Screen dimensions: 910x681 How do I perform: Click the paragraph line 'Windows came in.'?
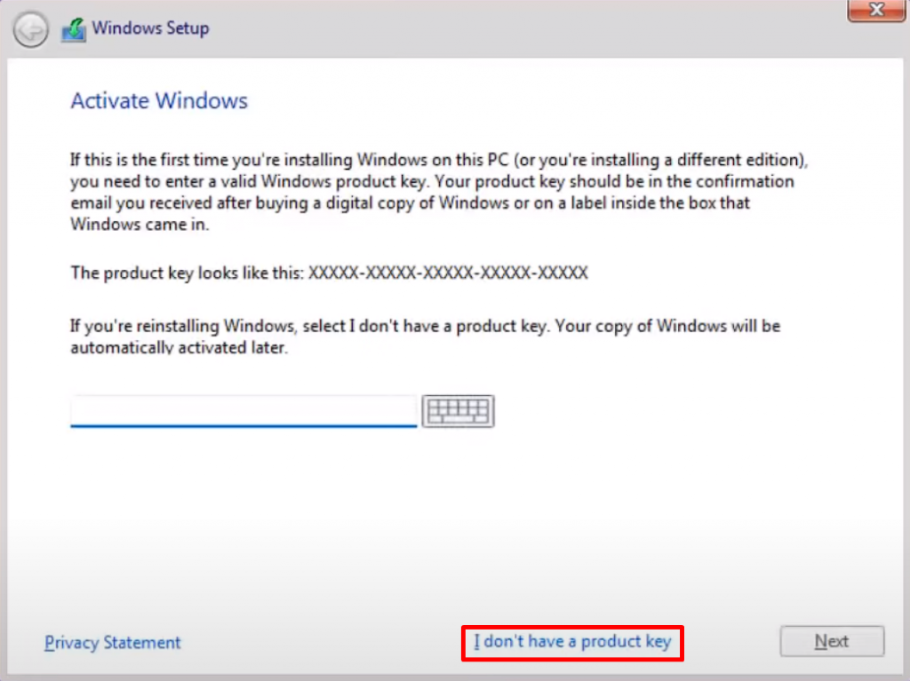click(140, 224)
